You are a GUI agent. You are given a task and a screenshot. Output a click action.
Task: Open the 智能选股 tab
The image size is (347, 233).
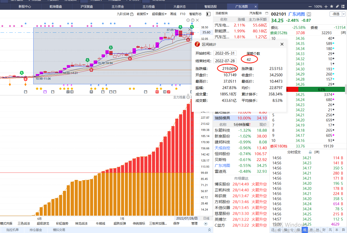coord(211,6)
